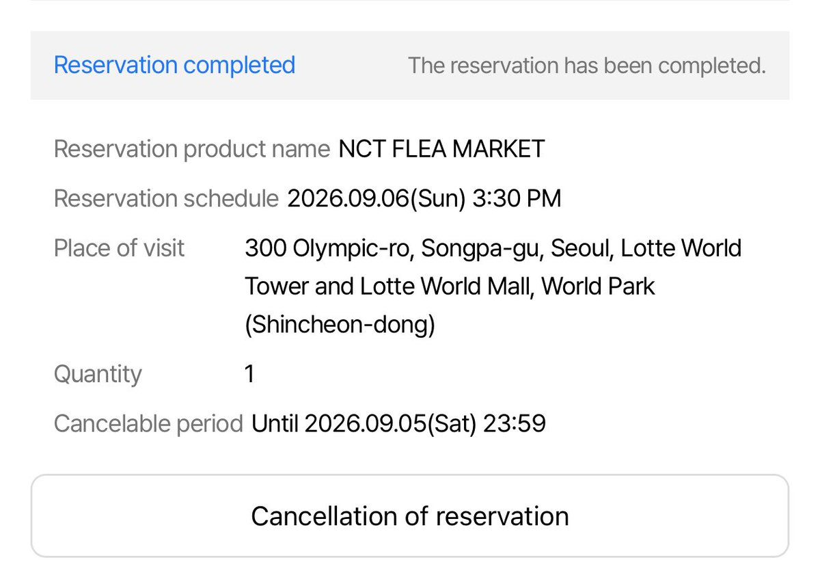Tap the Cancellation of reservation button

point(410,516)
